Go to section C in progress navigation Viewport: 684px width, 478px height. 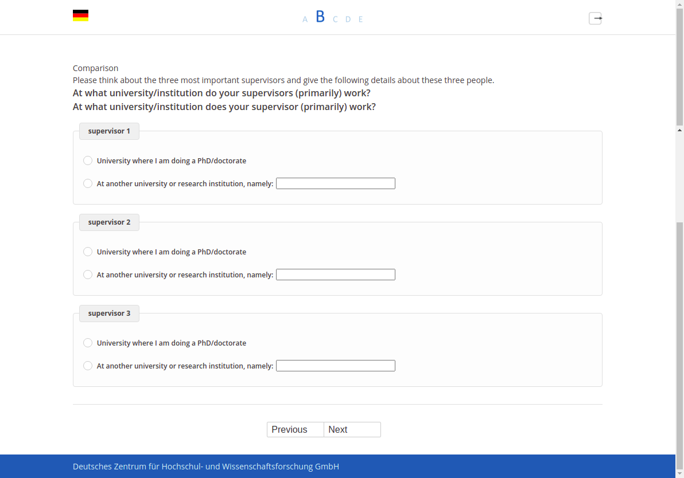point(335,19)
